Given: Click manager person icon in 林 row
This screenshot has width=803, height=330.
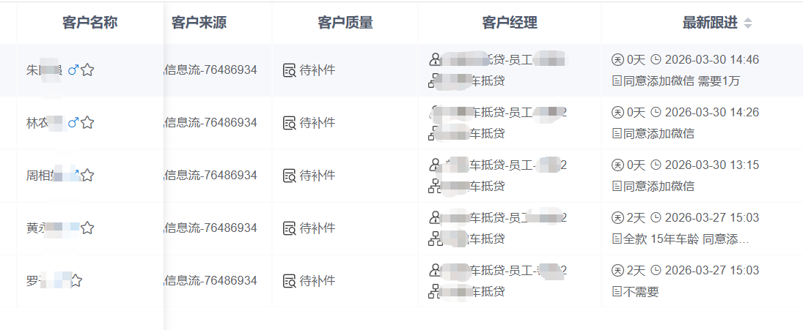Looking at the screenshot, I should point(436,113).
